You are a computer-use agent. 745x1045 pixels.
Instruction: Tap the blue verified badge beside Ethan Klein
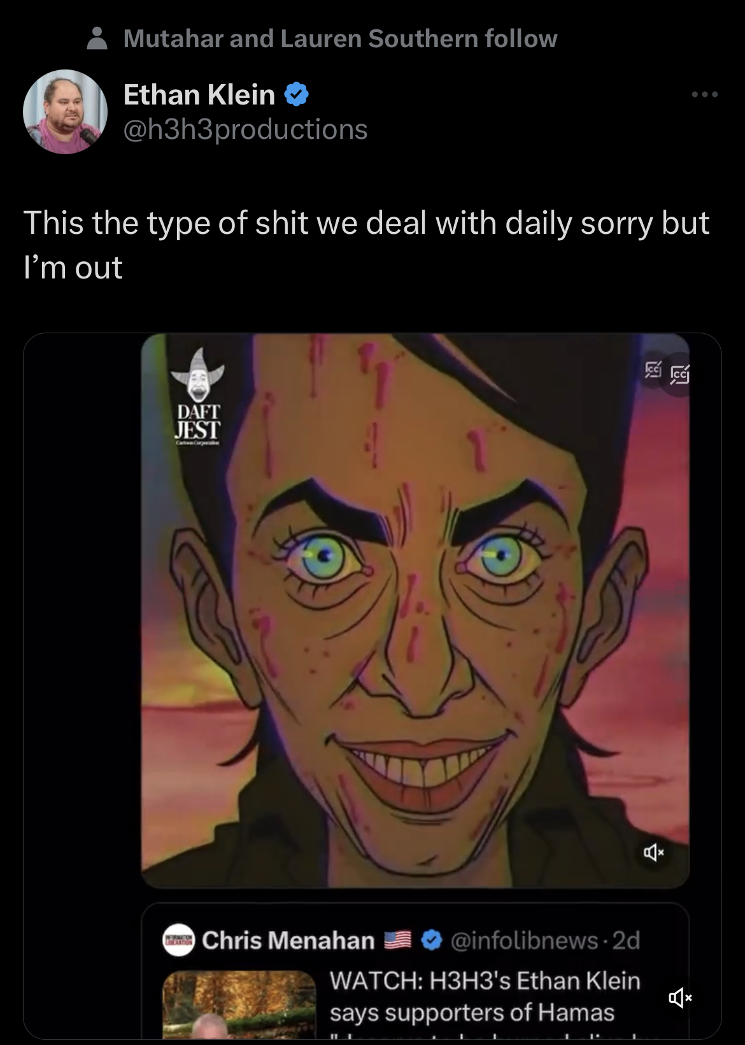[296, 95]
